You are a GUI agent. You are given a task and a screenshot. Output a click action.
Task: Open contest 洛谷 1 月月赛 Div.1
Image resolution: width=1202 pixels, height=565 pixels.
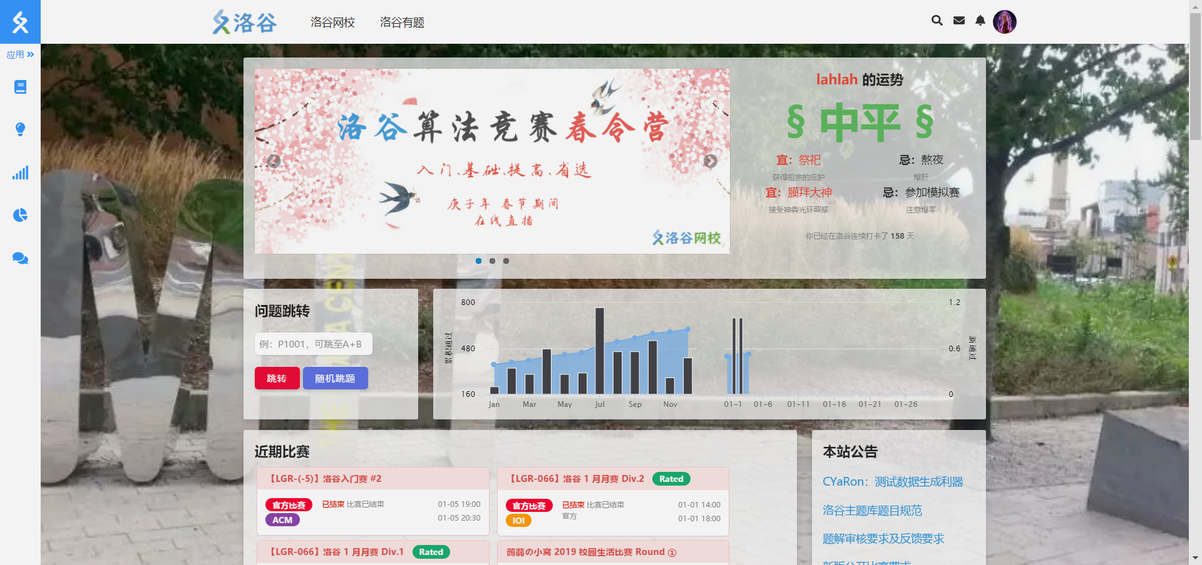tap(336, 552)
